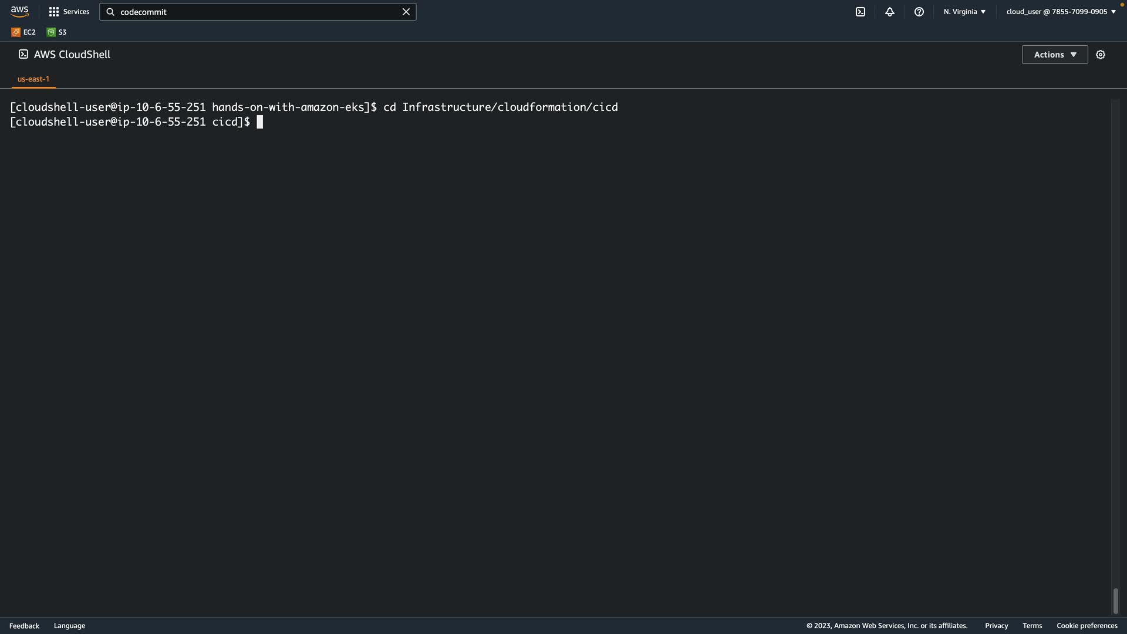Click the Feedback link
The width and height of the screenshot is (1127, 634).
tap(24, 626)
